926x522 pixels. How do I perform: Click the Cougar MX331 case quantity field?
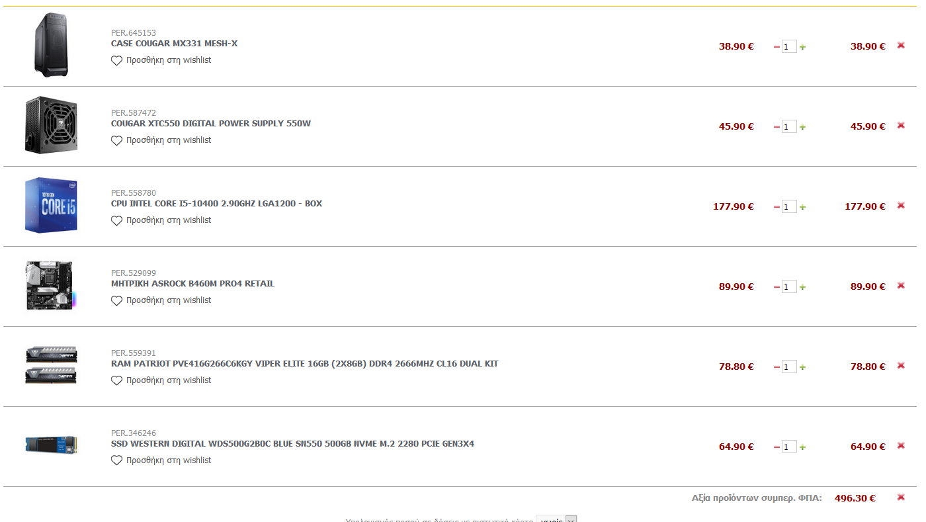[789, 47]
